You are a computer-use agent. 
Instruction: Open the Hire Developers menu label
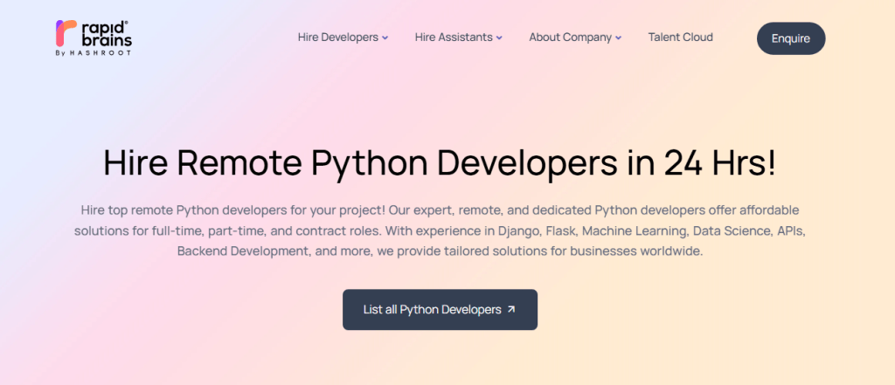[337, 38]
